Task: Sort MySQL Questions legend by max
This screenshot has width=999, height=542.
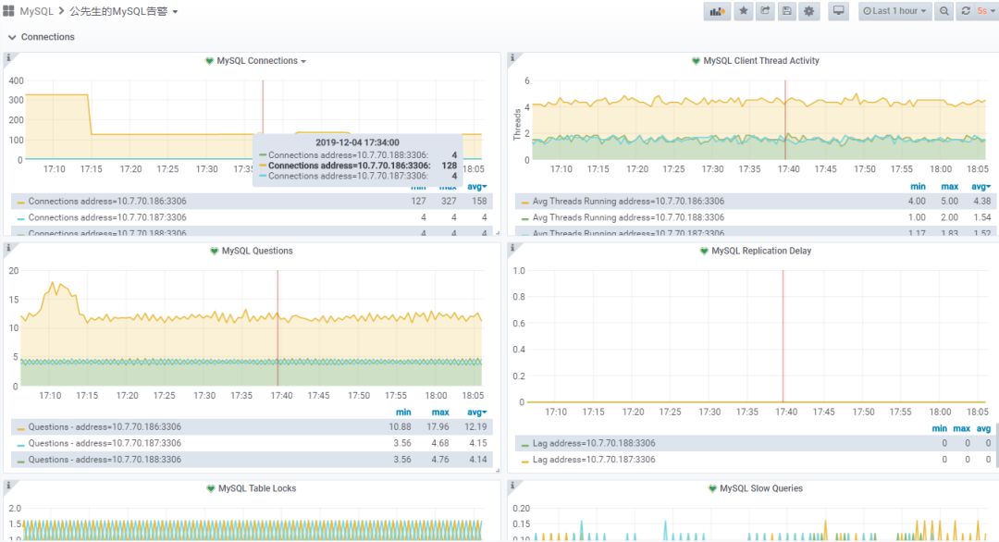Action: click(440, 413)
